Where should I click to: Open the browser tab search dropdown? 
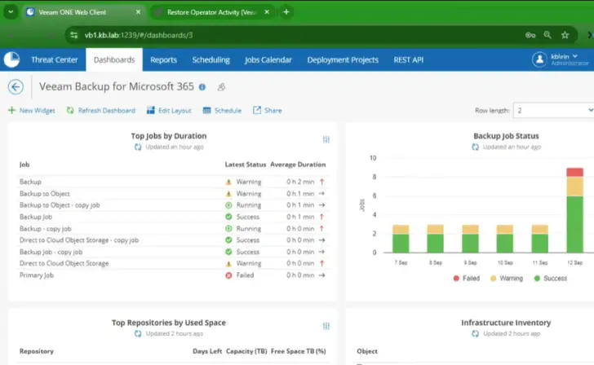(11, 12)
